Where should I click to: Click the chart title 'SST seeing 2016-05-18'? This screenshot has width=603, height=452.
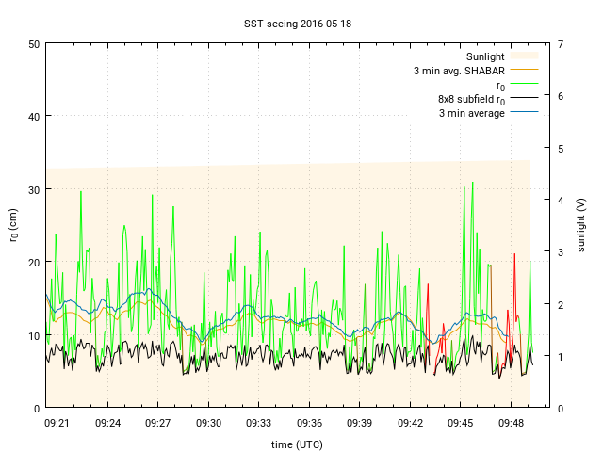[298, 24]
